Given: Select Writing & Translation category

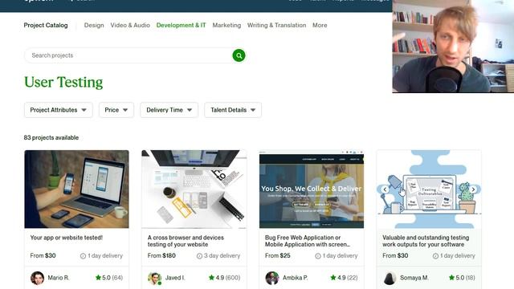Looking at the screenshot, I should (x=276, y=25).
